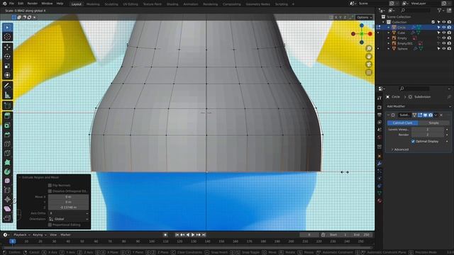
Task: Select the Smooth tool
Action: pyautogui.click(x=7, y=181)
